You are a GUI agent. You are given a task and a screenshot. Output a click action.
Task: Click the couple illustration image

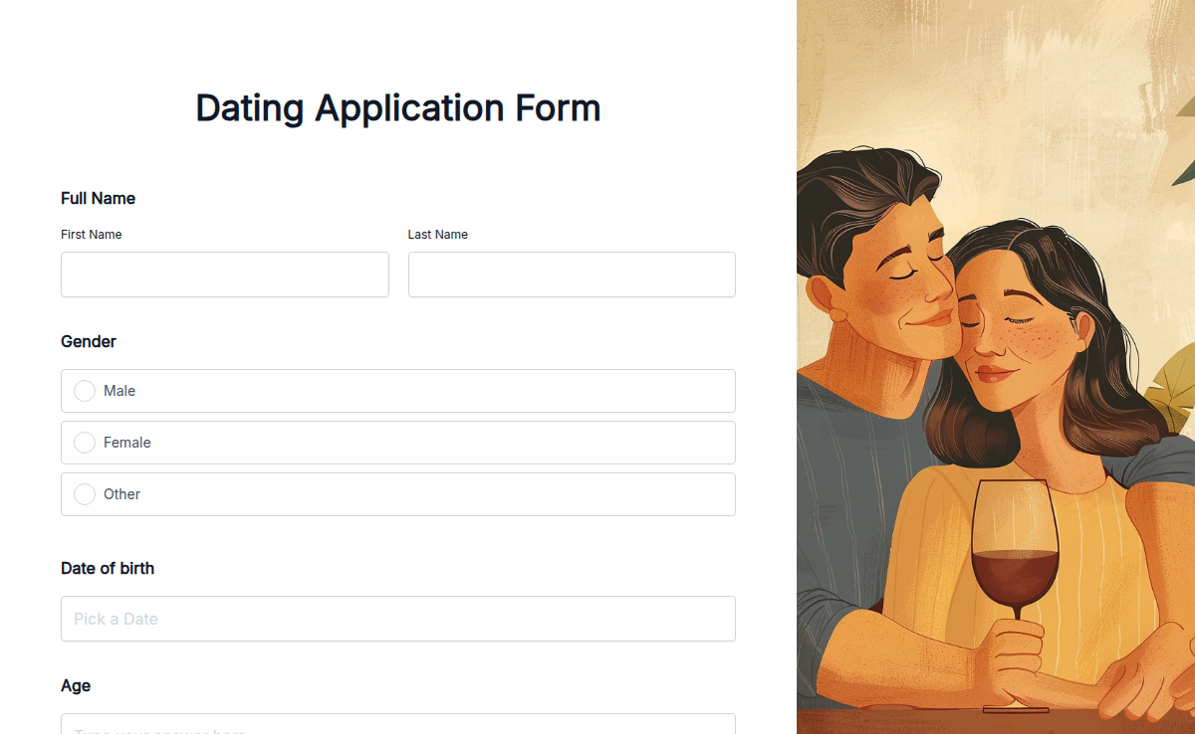(996, 368)
